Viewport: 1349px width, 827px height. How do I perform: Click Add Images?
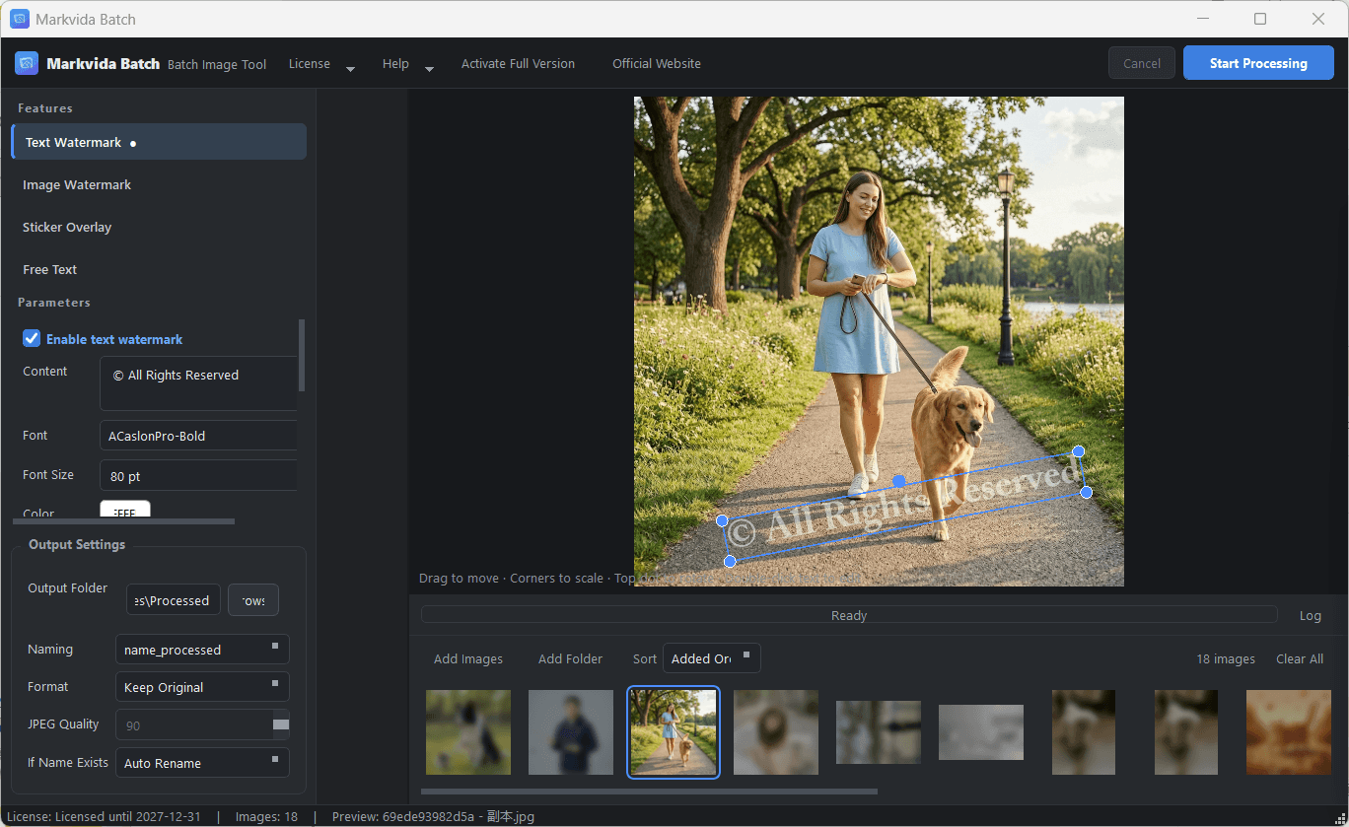468,658
